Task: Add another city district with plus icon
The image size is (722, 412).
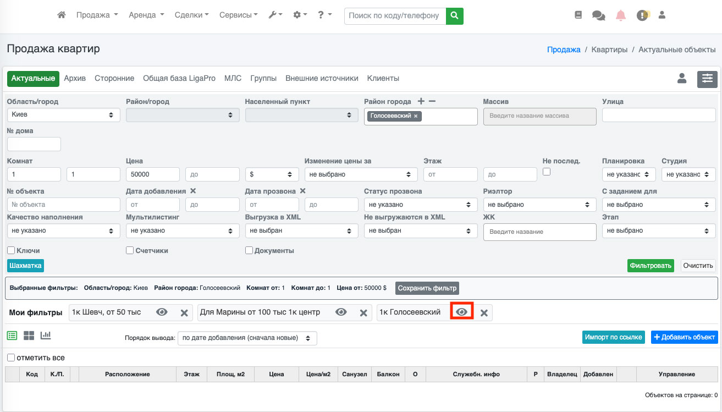Action: pos(421,101)
